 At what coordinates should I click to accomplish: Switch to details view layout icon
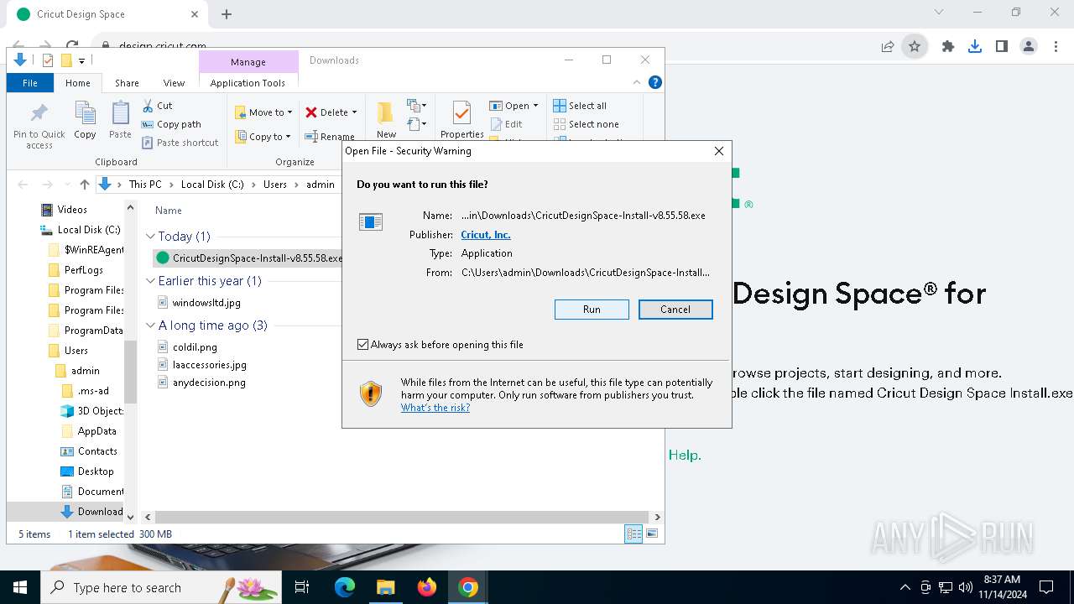pos(633,534)
